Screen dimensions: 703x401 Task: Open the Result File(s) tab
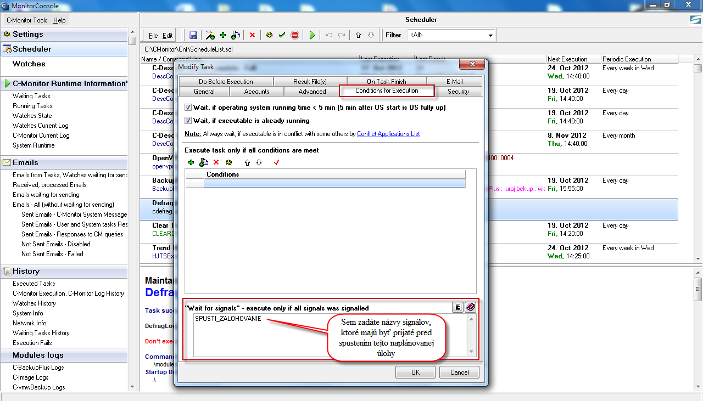pos(310,82)
